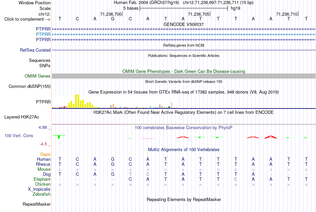Select the Zebrafish alignment row label
The height and width of the screenshot is (212, 316).
tap(42, 194)
